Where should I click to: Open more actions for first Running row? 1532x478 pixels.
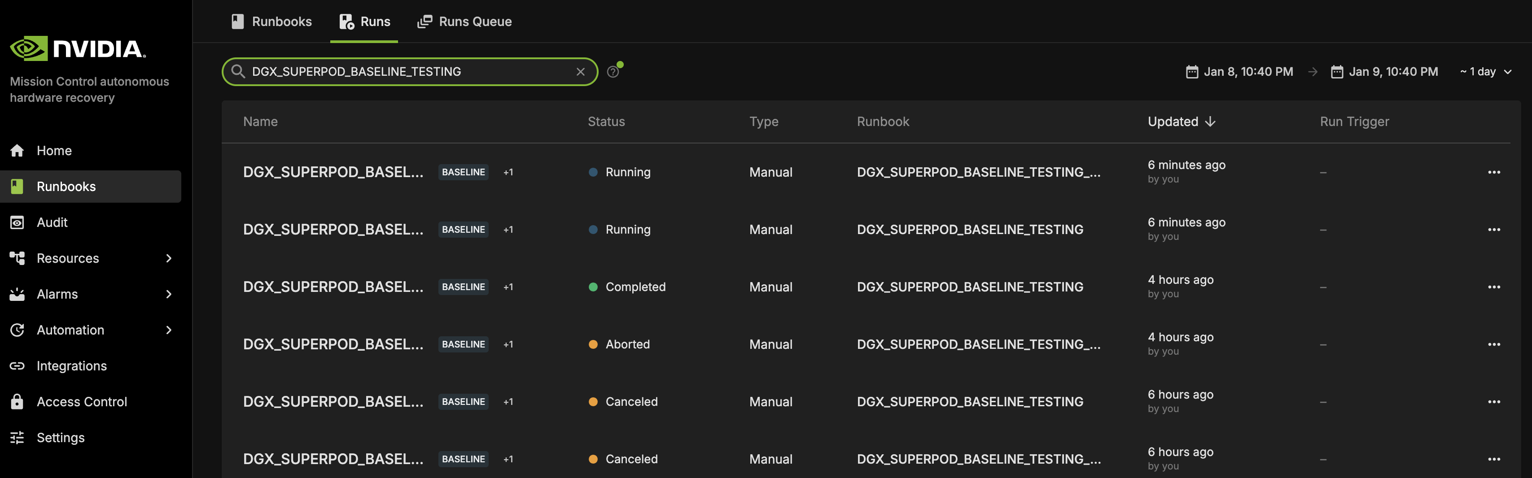tap(1494, 172)
